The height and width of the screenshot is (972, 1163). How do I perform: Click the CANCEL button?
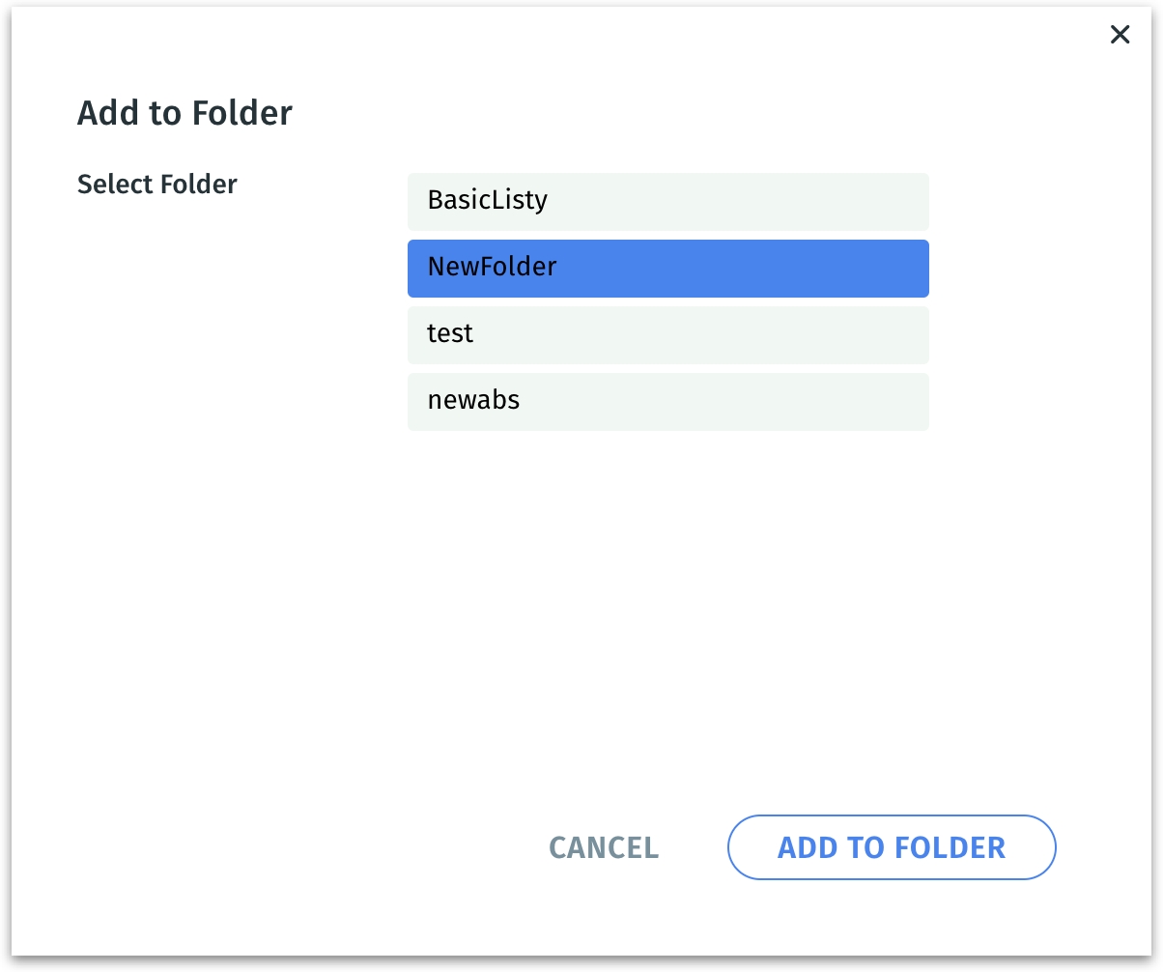pyautogui.click(x=604, y=847)
